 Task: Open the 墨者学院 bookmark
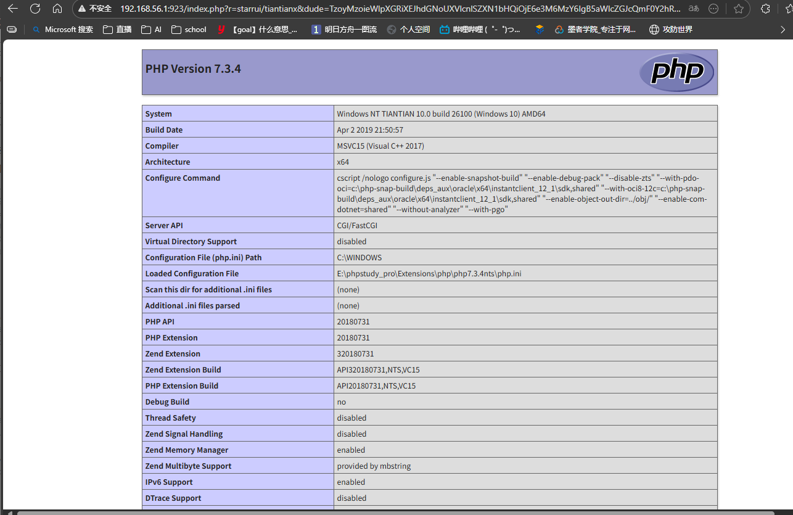[x=595, y=29]
